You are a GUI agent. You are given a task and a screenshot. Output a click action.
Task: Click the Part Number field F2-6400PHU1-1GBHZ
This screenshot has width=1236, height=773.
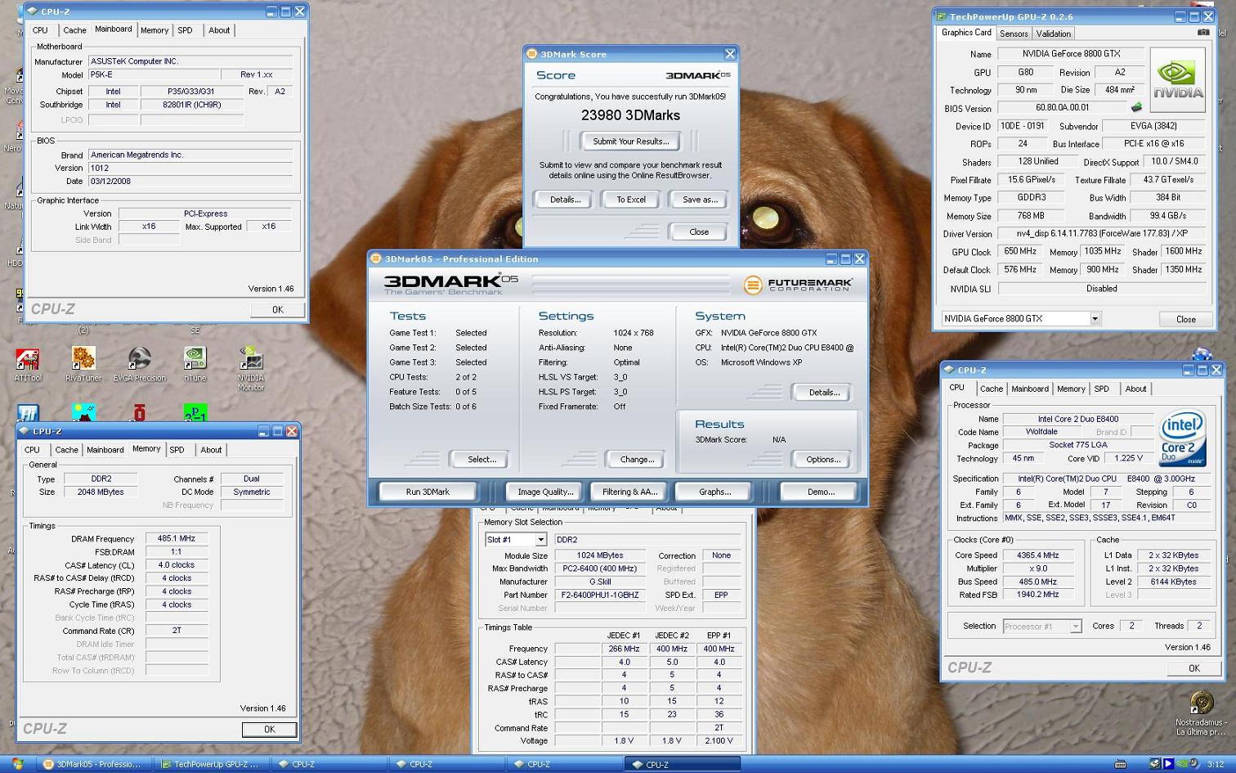601,595
